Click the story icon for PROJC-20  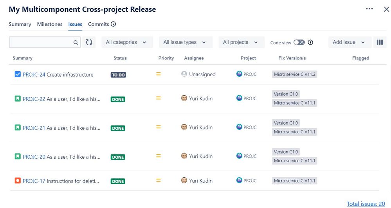click(18, 156)
